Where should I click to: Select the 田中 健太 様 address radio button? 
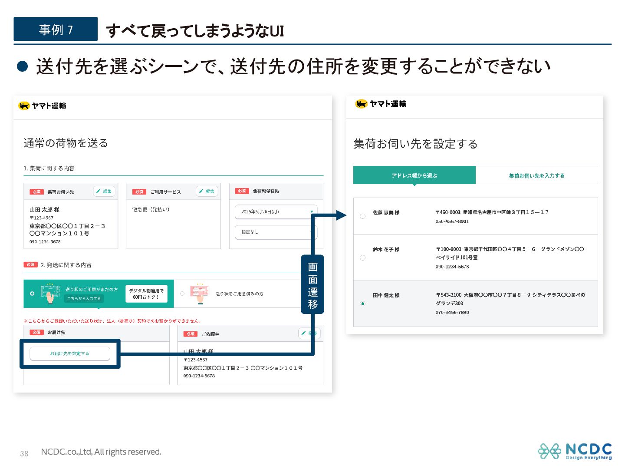pos(363,304)
